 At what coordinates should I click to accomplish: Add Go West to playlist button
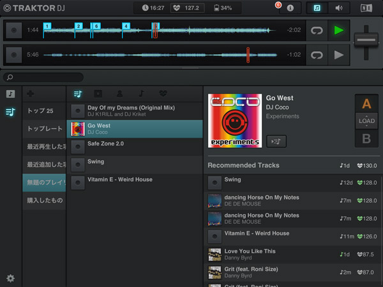276,142
